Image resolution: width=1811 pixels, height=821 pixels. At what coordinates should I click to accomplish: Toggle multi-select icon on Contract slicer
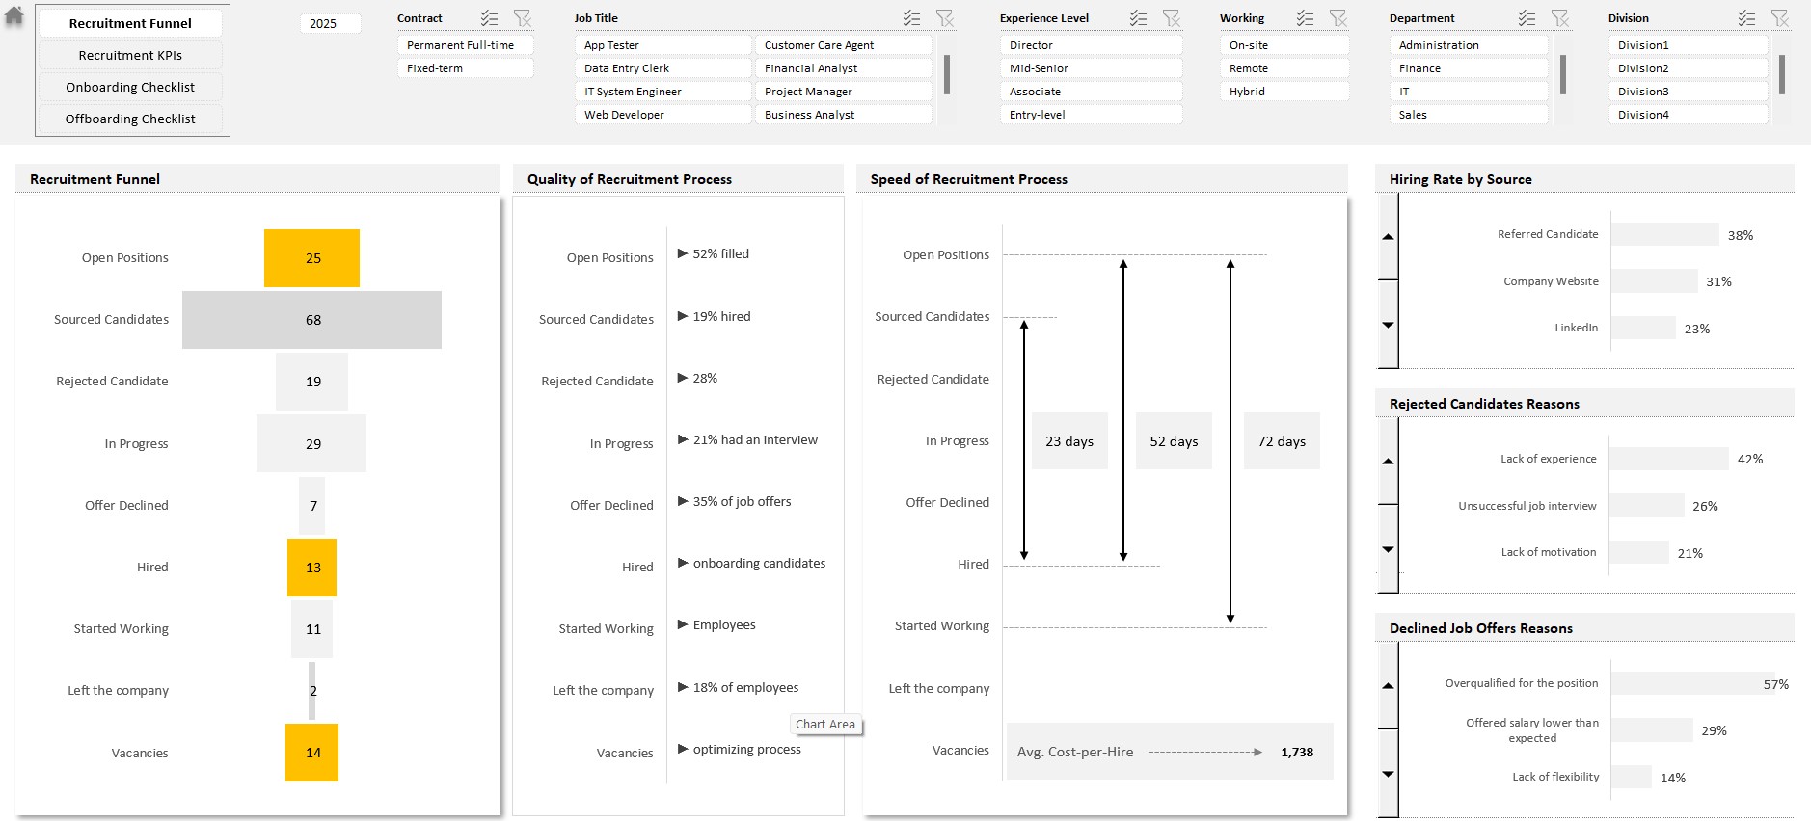click(490, 18)
